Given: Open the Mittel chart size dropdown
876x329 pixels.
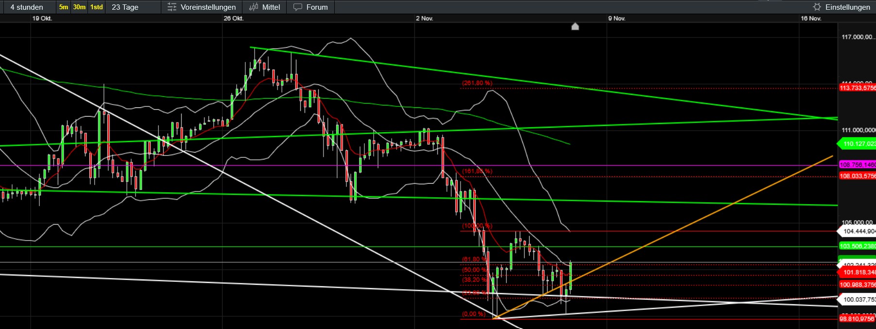Looking at the screenshot, I should pos(271,7).
